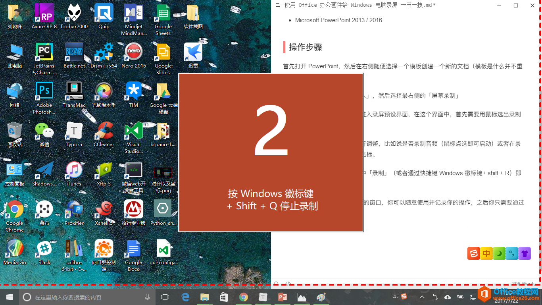This screenshot has height=305, width=542.
Task: Show hidden tray icons chevron
Action: [x=422, y=297]
